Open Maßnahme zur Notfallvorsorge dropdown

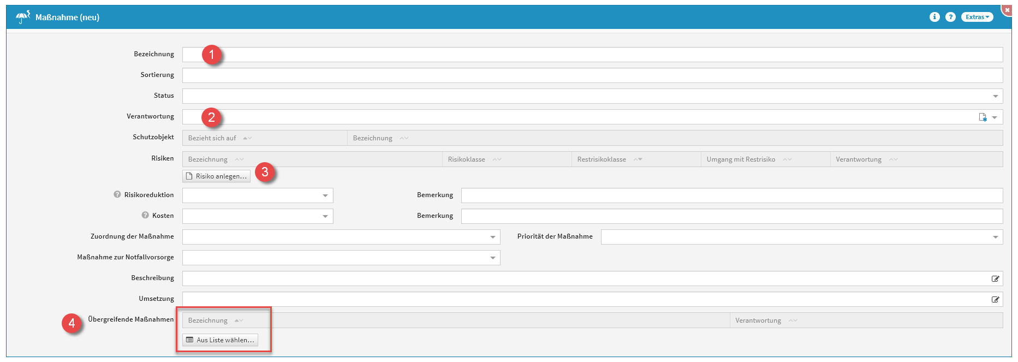(x=492, y=258)
